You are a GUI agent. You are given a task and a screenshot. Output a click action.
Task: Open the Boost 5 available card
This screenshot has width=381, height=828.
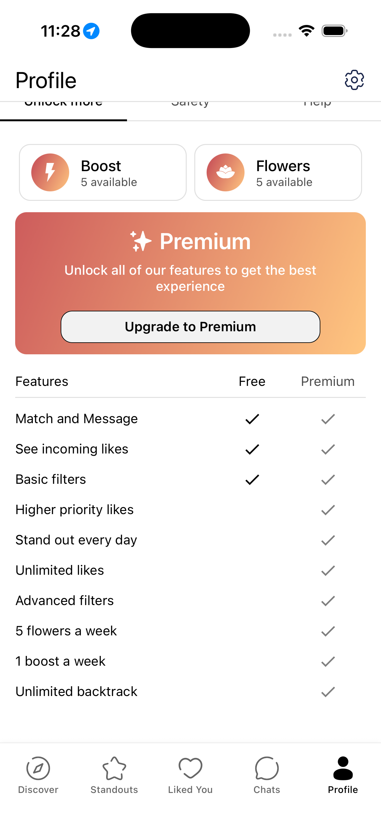click(103, 172)
